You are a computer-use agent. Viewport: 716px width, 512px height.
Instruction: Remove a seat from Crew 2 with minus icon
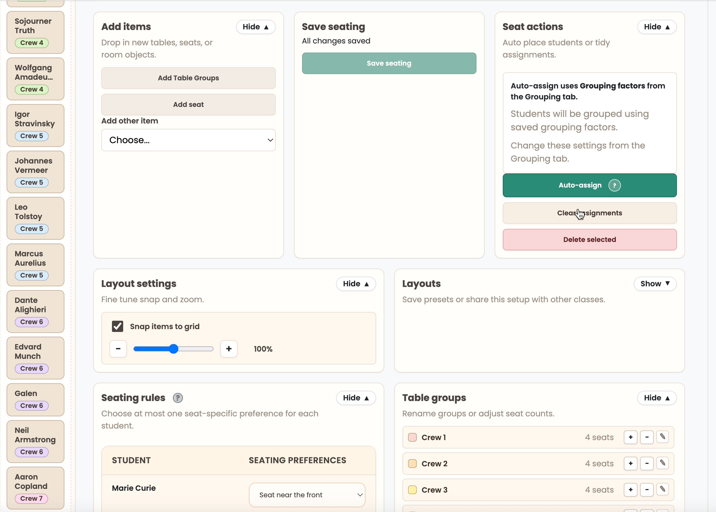646,464
